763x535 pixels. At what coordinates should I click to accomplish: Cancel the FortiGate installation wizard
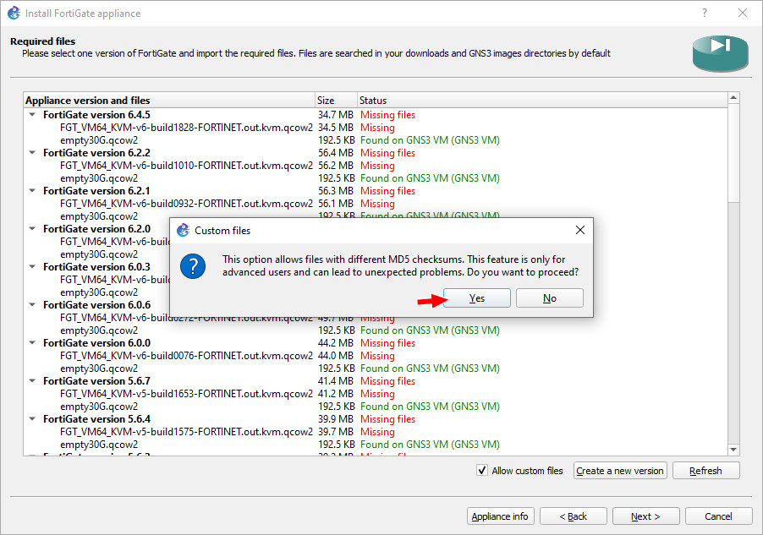tap(718, 516)
